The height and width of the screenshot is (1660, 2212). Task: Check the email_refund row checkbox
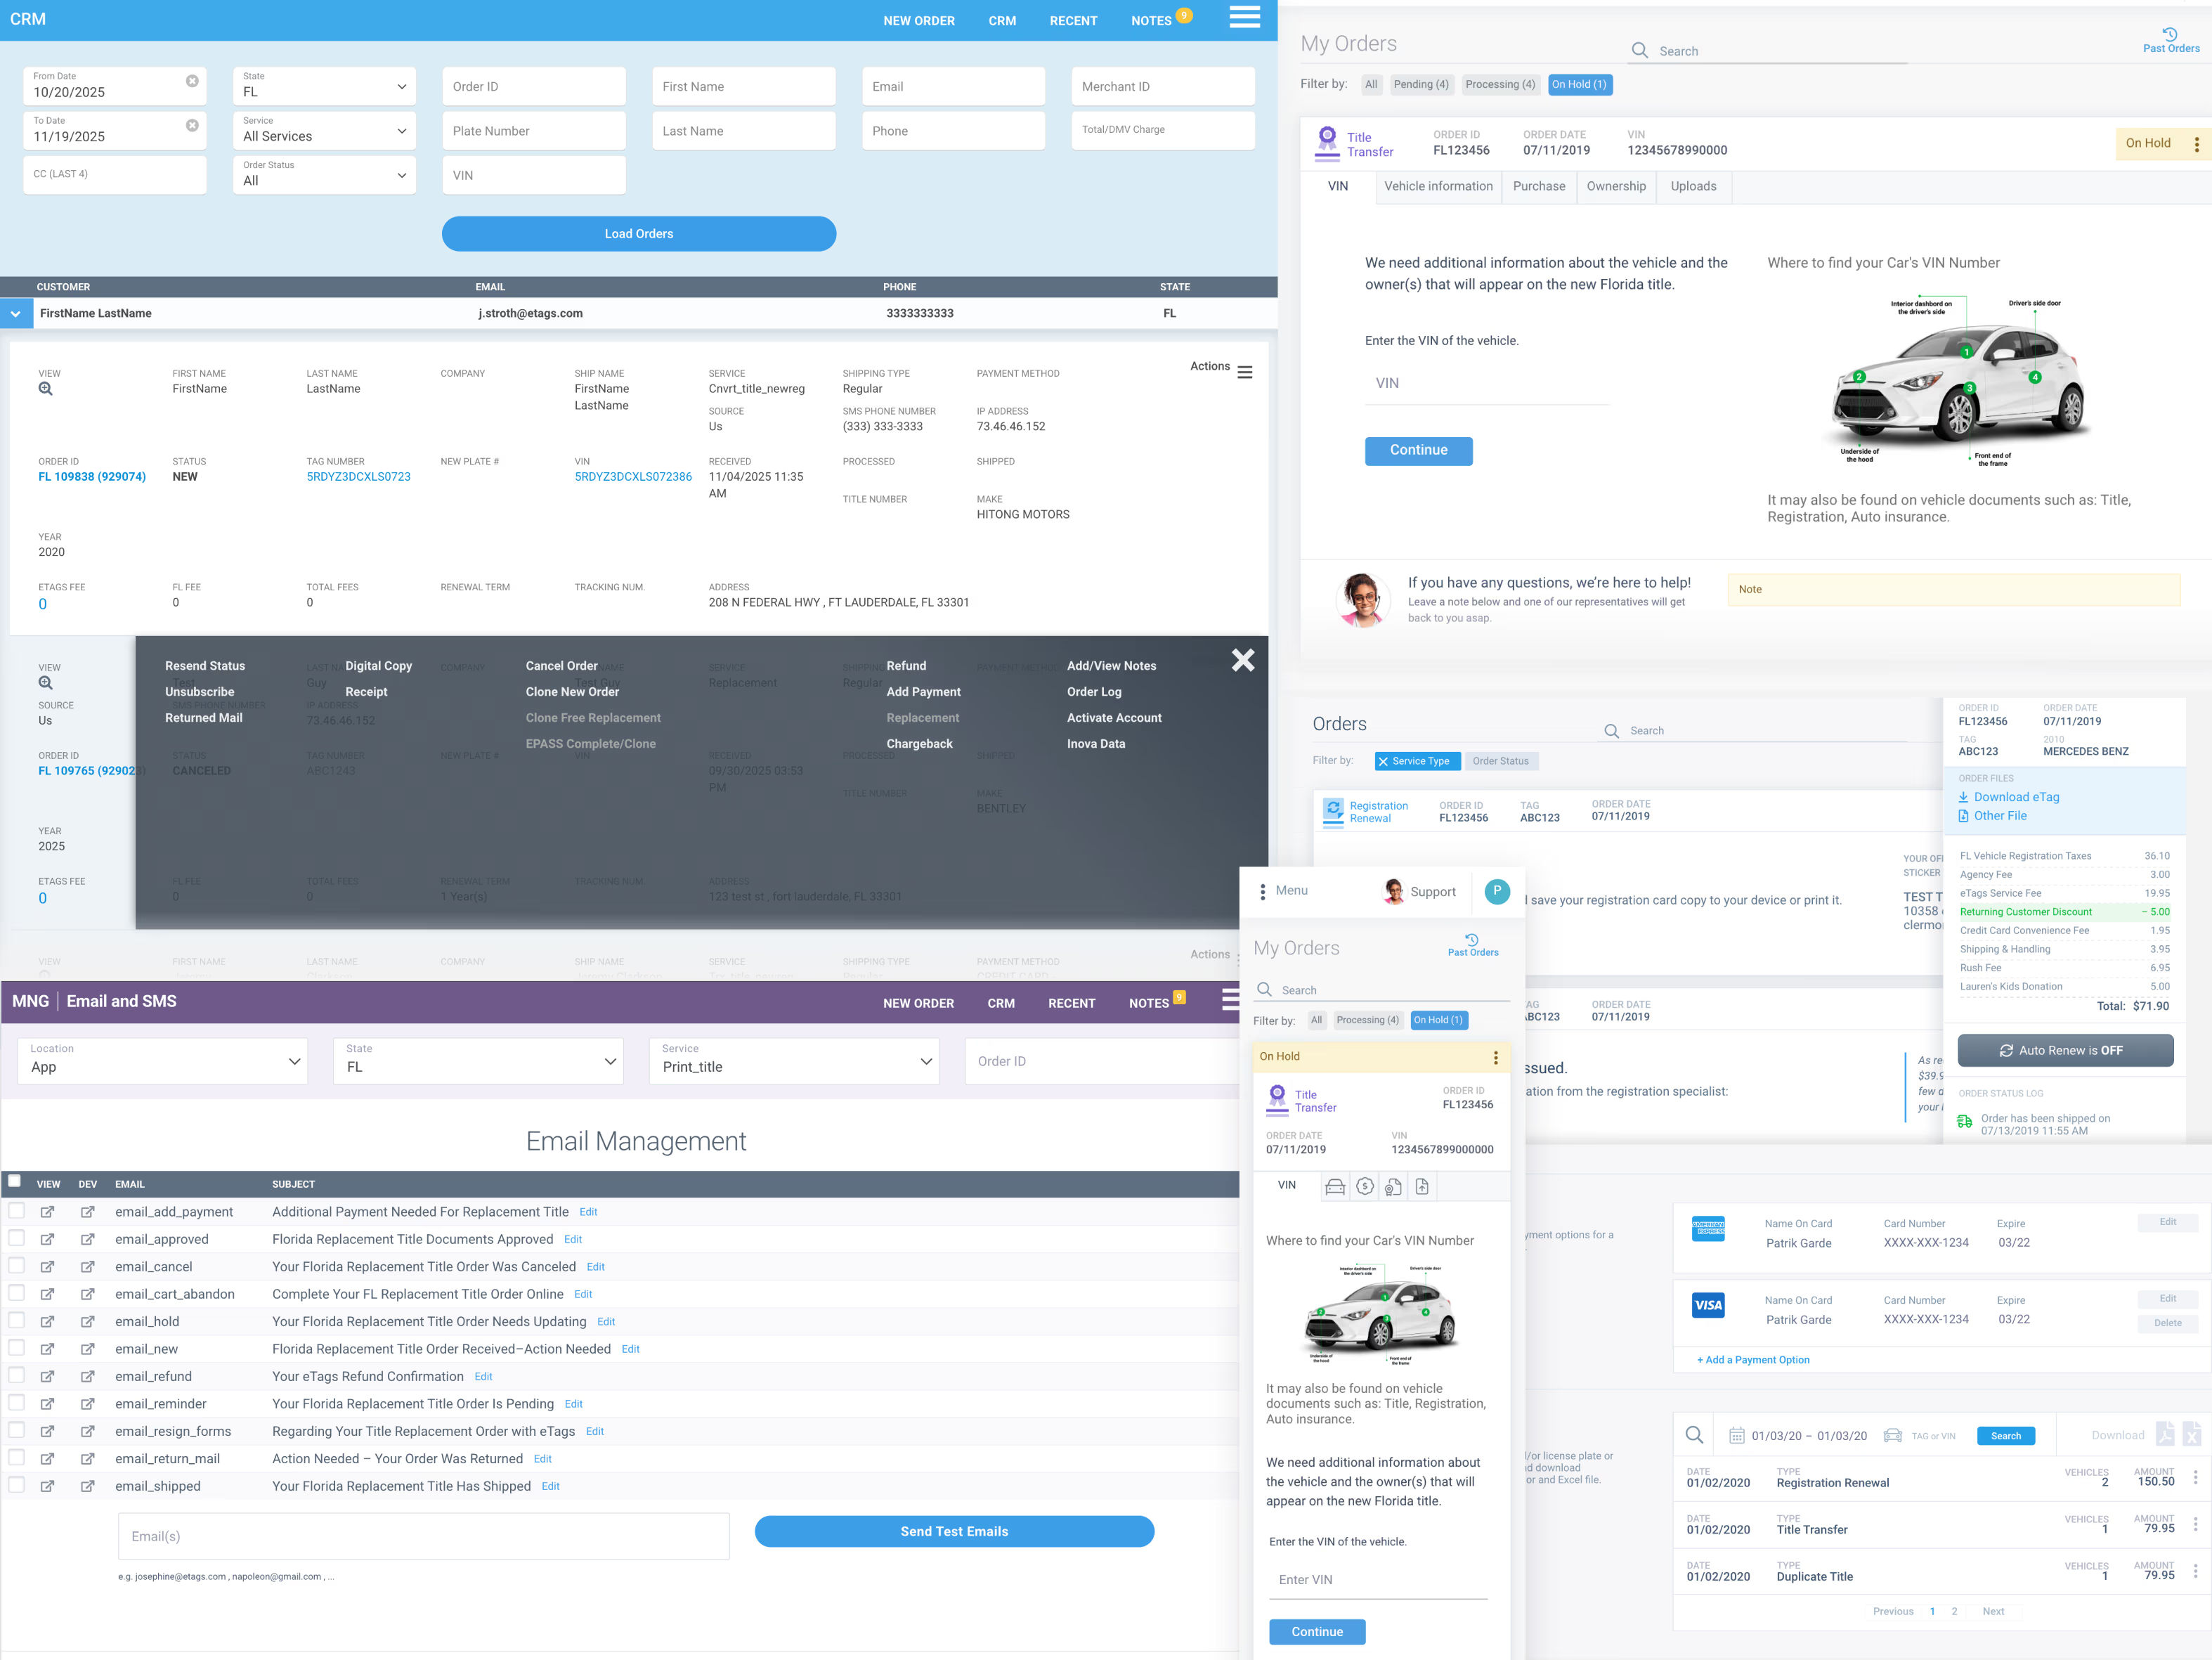tap(16, 1376)
